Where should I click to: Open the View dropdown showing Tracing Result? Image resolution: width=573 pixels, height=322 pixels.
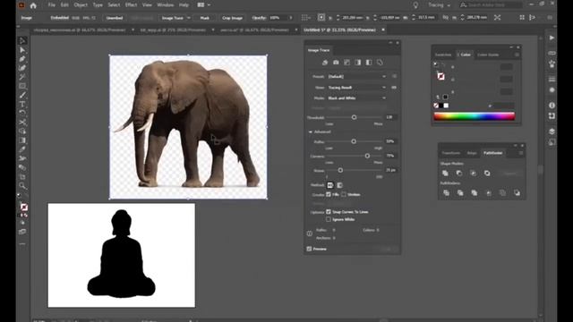click(356, 88)
